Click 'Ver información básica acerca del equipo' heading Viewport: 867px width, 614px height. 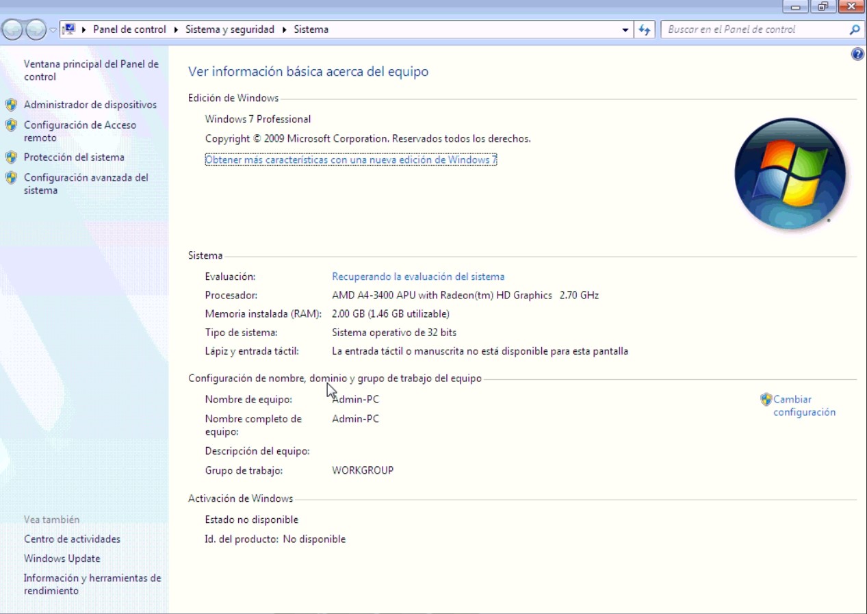click(x=308, y=72)
